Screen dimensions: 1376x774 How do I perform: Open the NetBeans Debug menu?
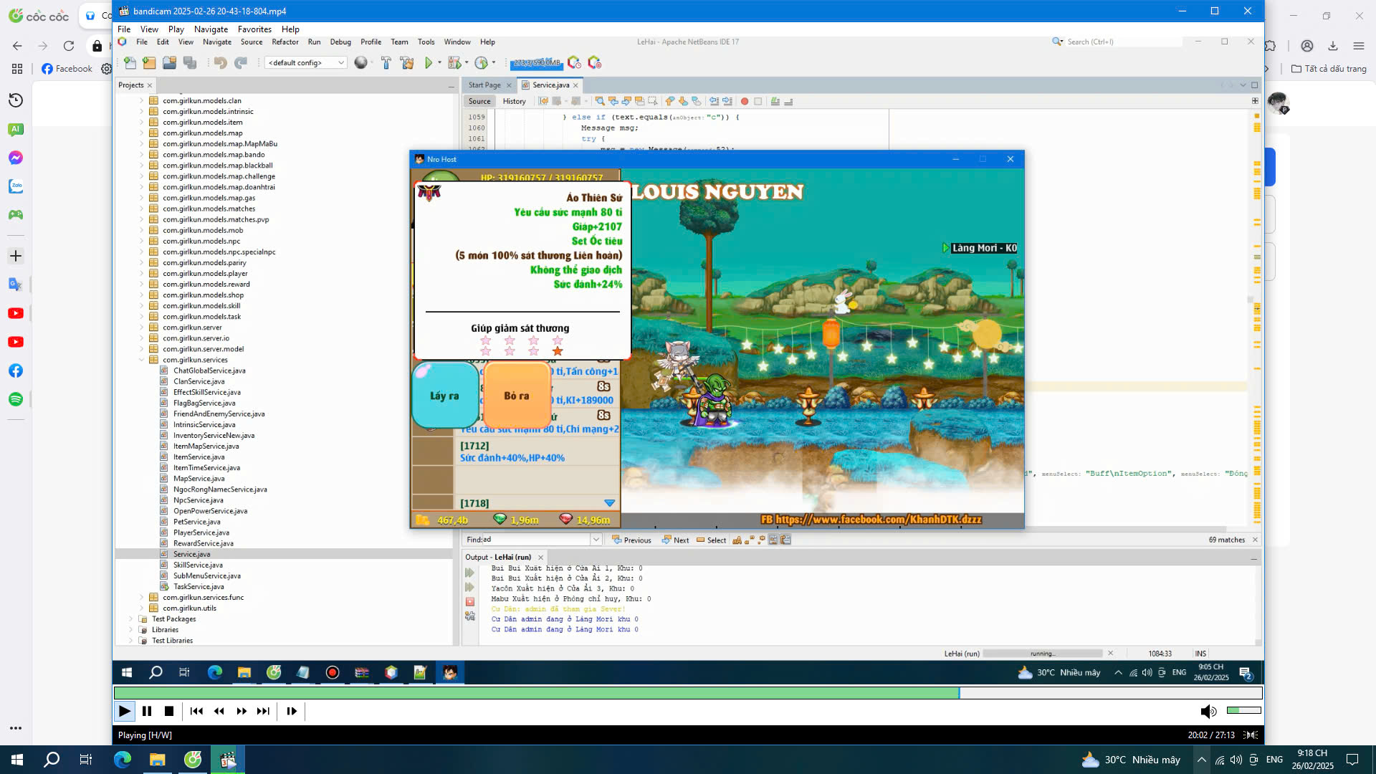pos(340,42)
